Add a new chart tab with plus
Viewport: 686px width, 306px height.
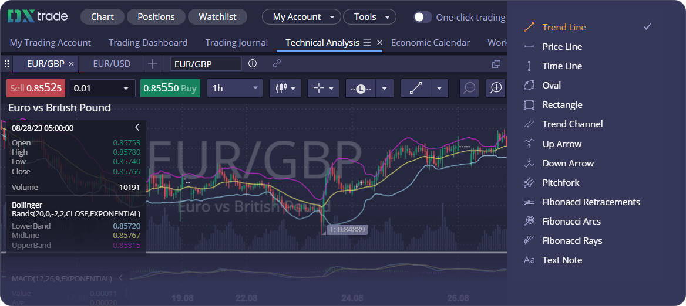(153, 63)
